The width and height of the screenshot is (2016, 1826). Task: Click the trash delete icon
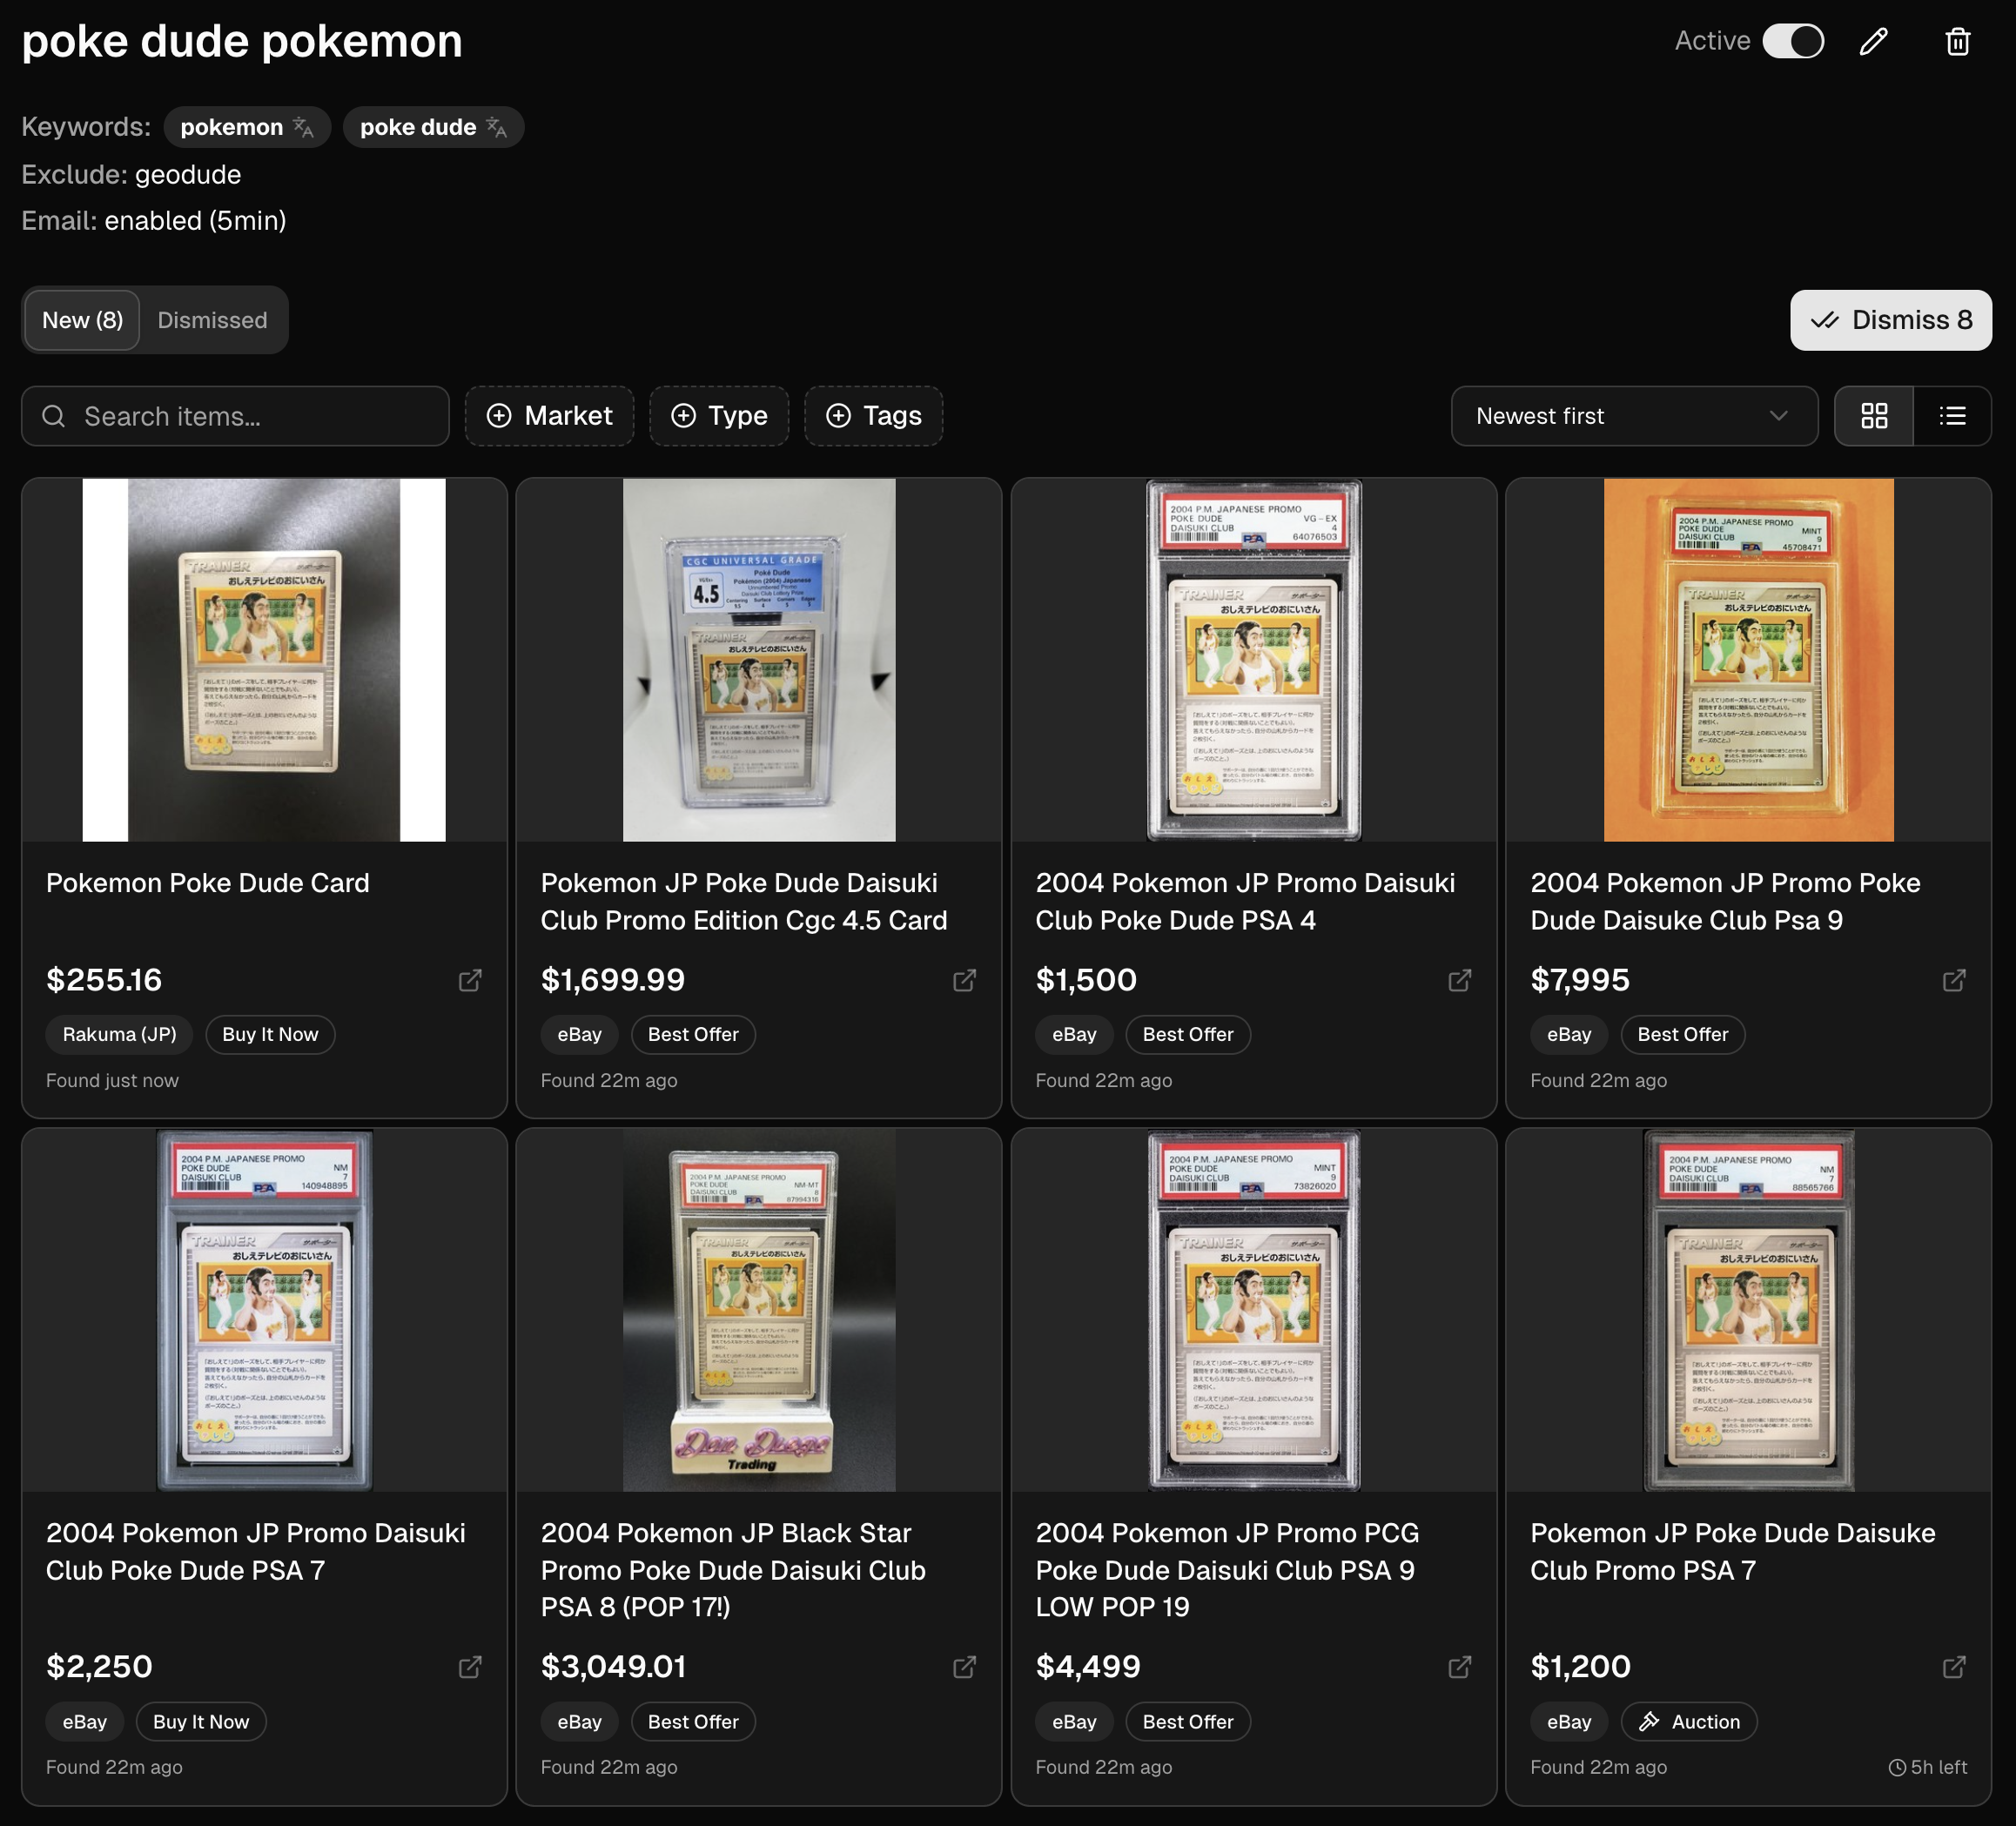(1957, 41)
